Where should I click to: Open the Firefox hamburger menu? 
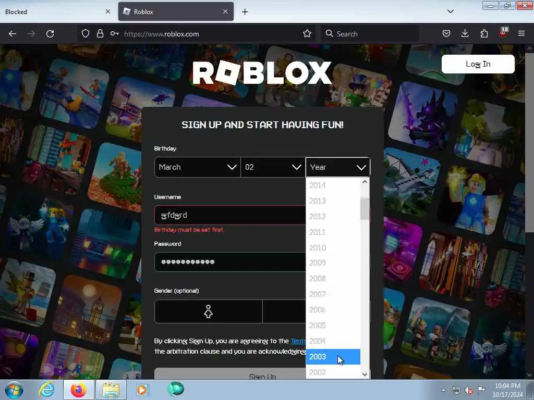(521, 34)
